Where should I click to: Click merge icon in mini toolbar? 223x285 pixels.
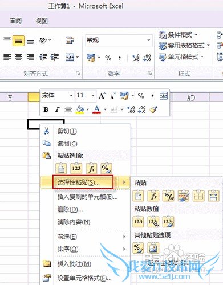click(x=164, y=96)
